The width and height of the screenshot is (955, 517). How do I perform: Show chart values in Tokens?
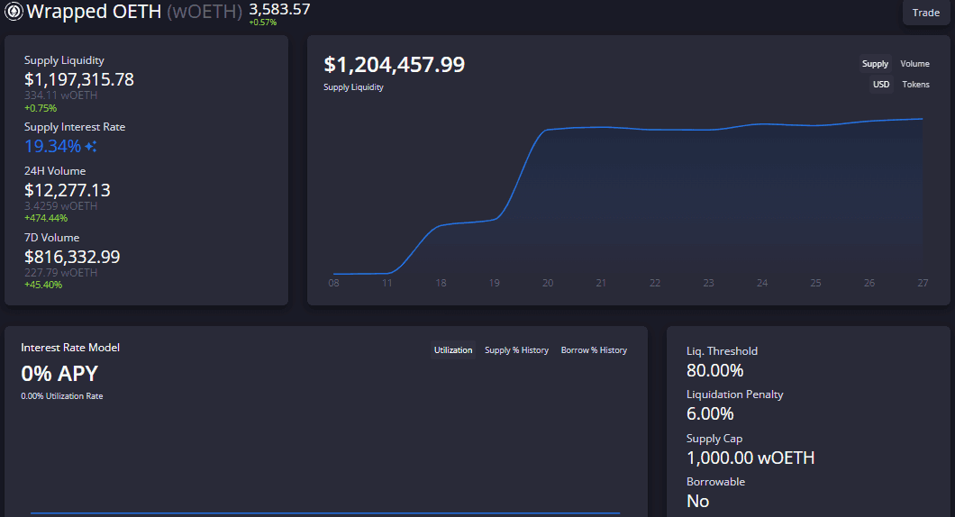tap(915, 85)
